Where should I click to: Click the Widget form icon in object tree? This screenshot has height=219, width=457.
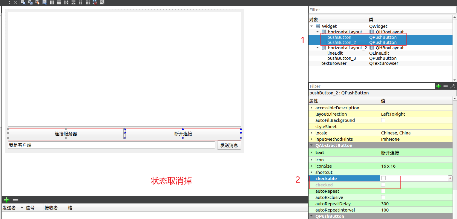(318, 26)
